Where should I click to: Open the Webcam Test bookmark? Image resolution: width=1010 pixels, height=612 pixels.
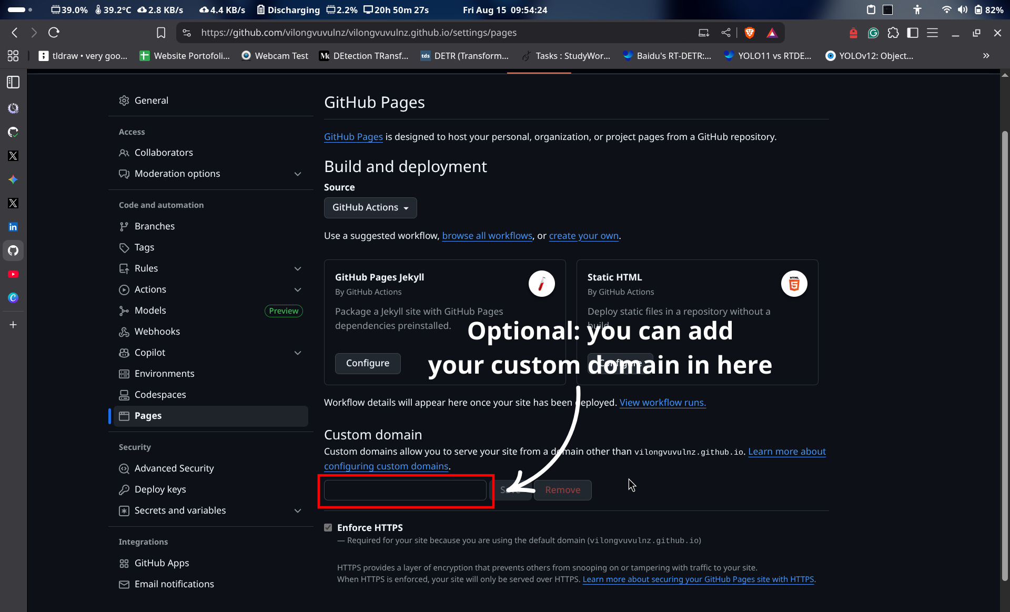click(275, 56)
